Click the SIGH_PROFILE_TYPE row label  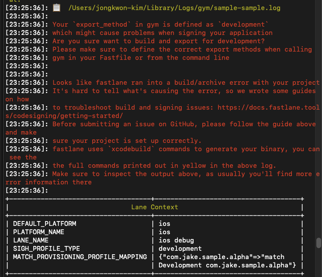tap(46, 249)
